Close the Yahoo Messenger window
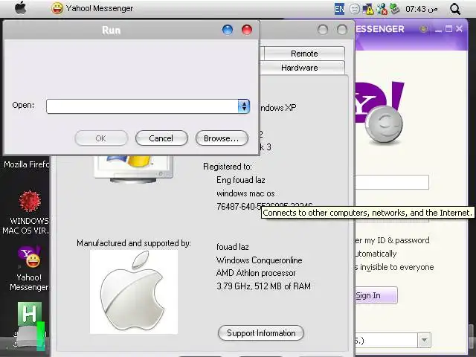The height and width of the screenshot is (357, 476). coord(460,29)
